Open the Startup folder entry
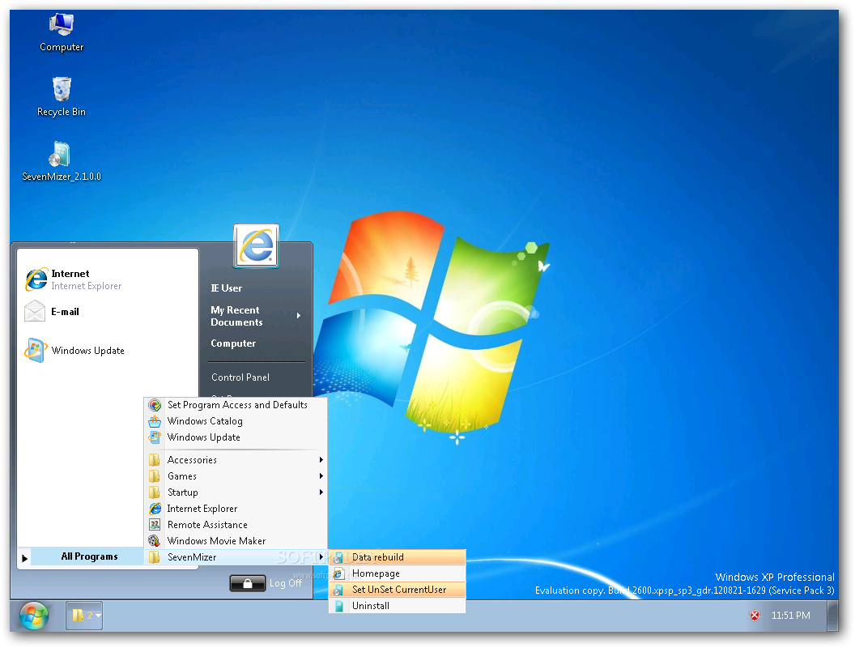The height and width of the screenshot is (648, 855). coord(236,492)
